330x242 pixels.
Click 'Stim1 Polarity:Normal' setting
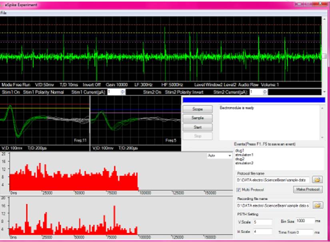point(43,92)
